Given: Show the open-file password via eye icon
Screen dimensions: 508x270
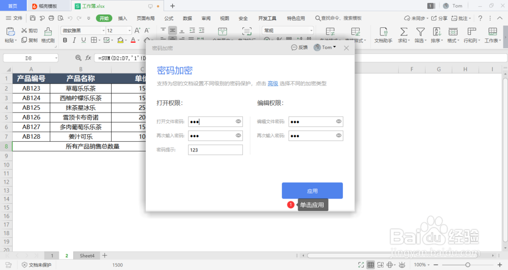Looking at the screenshot, I should pyautogui.click(x=238, y=122).
